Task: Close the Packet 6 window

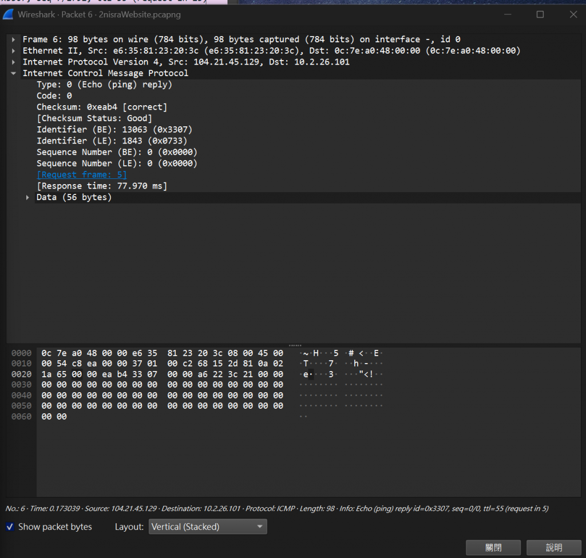Action: click(x=573, y=14)
